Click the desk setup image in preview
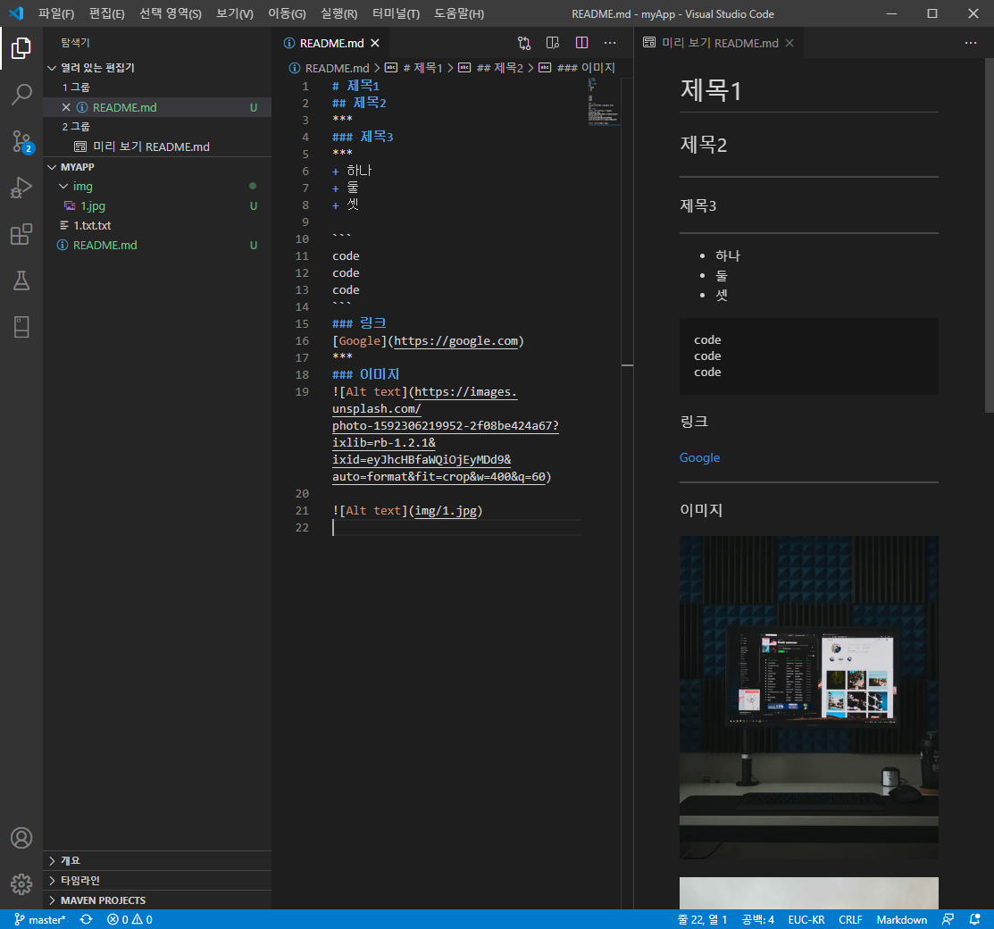 [808, 698]
